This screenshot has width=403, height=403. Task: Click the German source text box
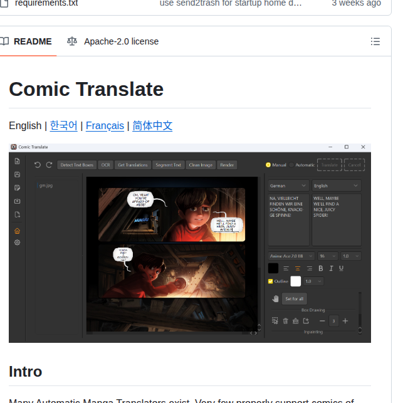pos(288,220)
